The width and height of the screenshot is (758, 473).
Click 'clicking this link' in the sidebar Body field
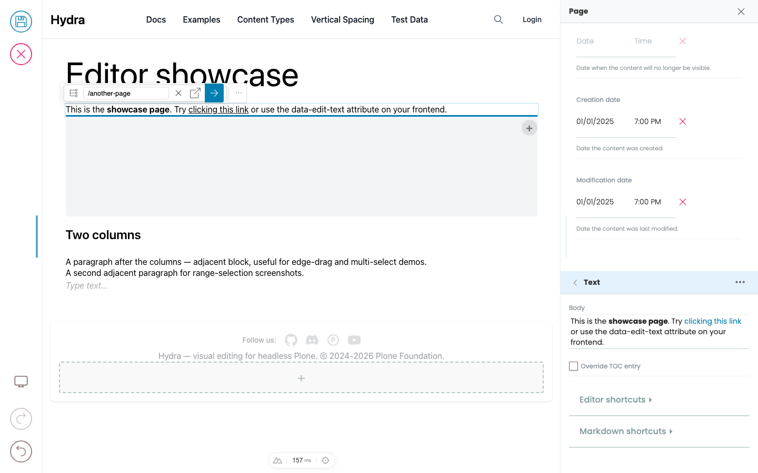click(713, 321)
